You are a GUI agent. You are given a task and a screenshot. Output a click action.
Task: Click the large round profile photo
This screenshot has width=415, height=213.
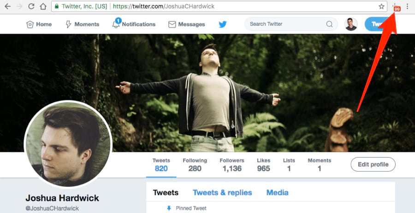68,144
